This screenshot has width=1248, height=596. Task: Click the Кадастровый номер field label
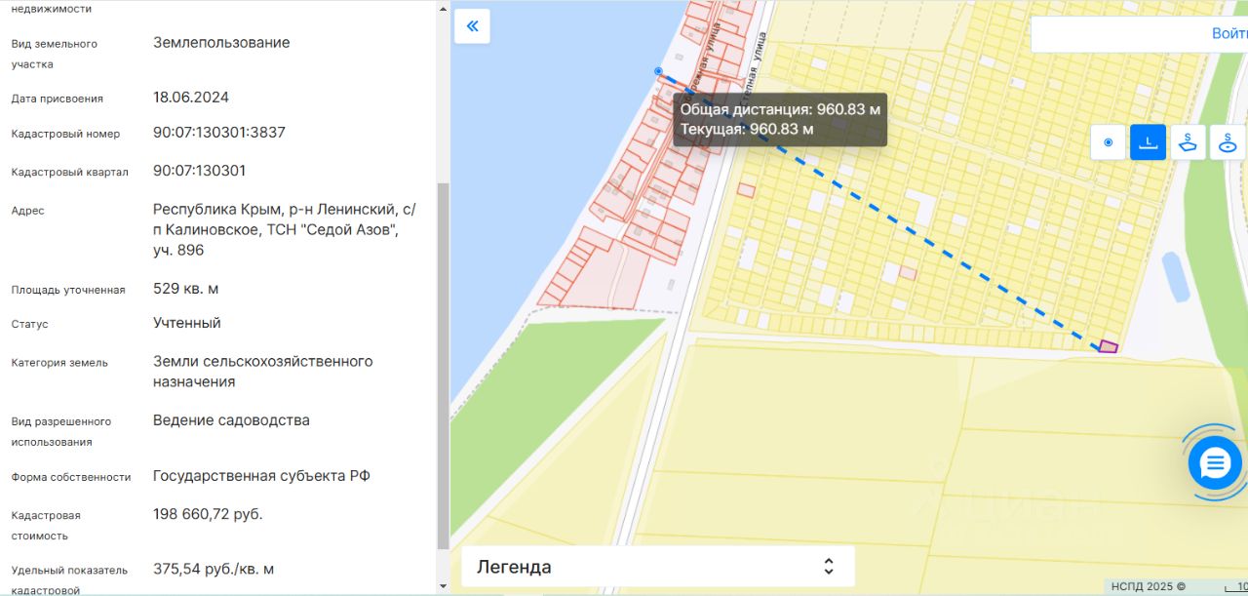coord(66,134)
